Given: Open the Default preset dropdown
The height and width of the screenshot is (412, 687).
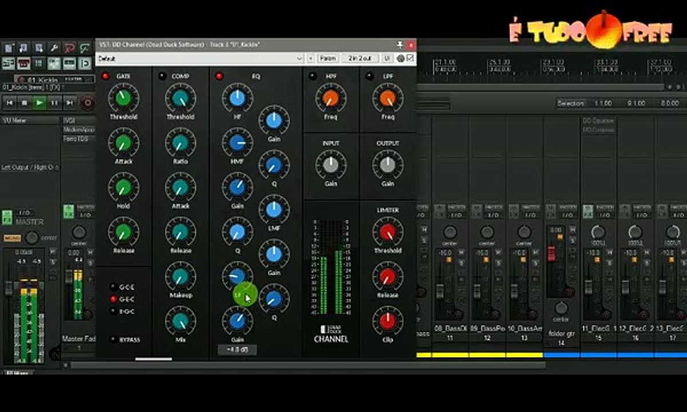Looking at the screenshot, I should point(200,58).
